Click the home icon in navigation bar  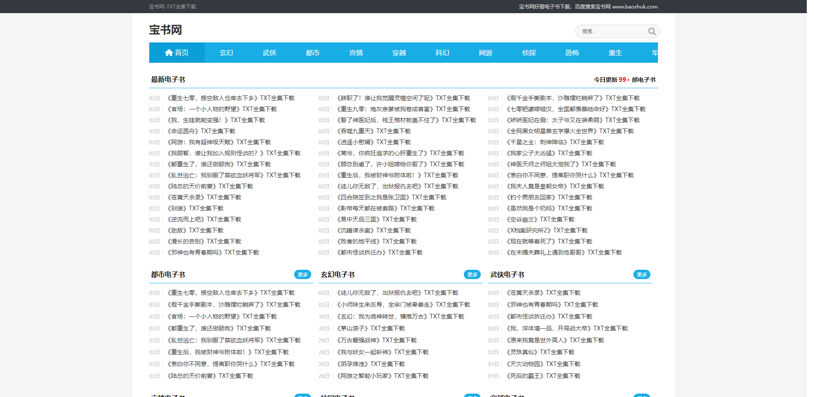[169, 53]
